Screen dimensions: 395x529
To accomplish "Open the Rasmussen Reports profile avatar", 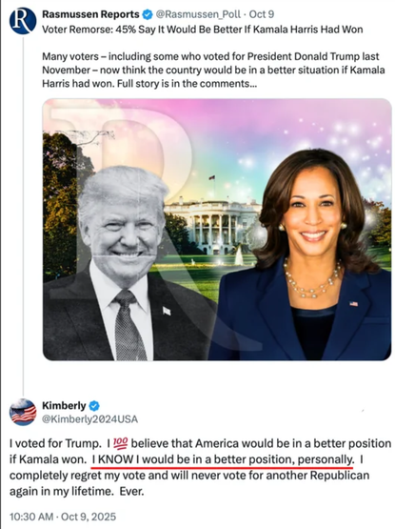I will [x=23, y=21].
